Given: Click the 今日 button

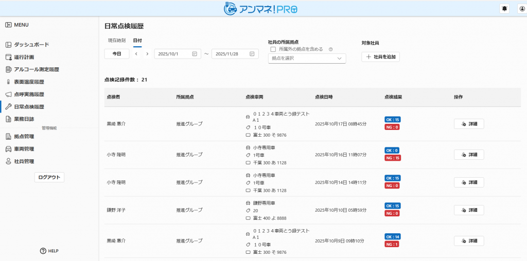Looking at the screenshot, I should 117,54.
